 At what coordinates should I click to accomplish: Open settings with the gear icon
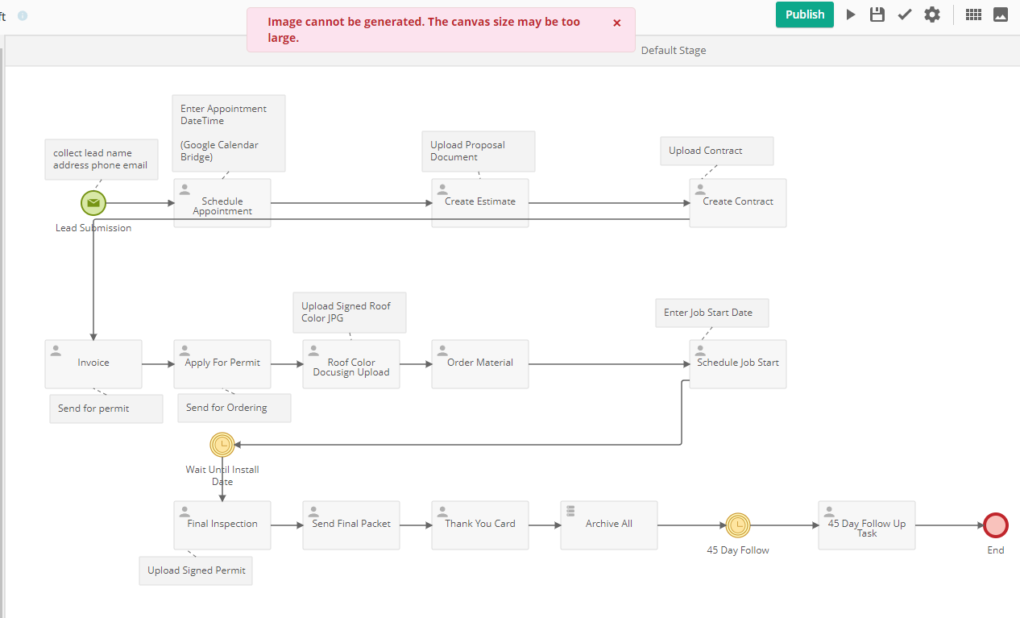click(932, 15)
